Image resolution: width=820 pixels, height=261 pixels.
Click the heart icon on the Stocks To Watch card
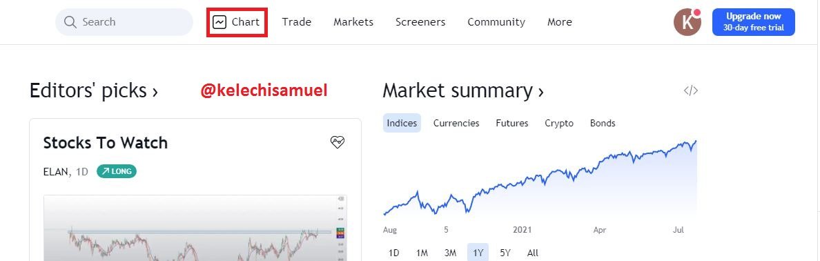[x=338, y=142]
